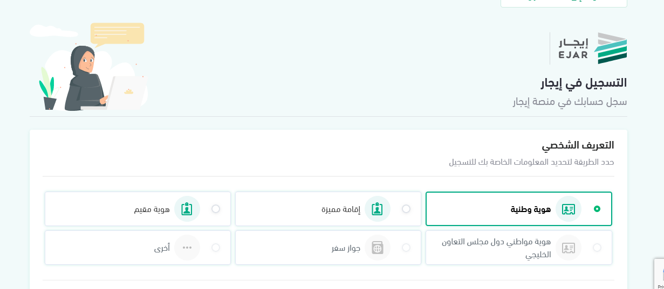
Task: Click the passport globe icon
Action: [x=378, y=248]
